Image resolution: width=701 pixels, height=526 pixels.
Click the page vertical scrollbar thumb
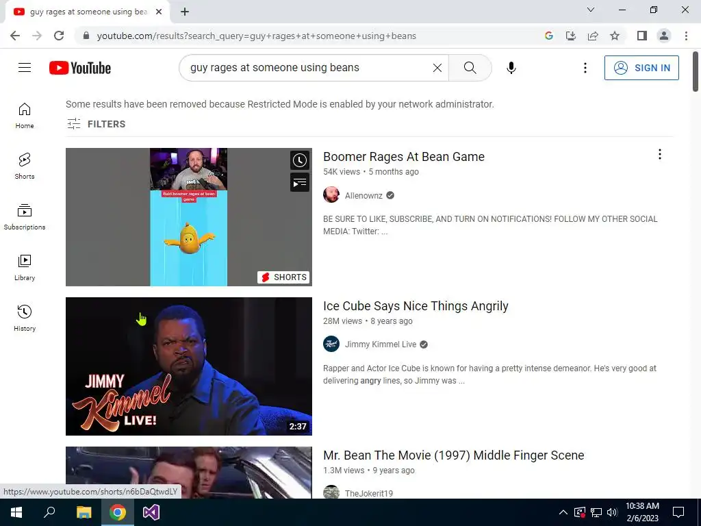tap(696, 71)
